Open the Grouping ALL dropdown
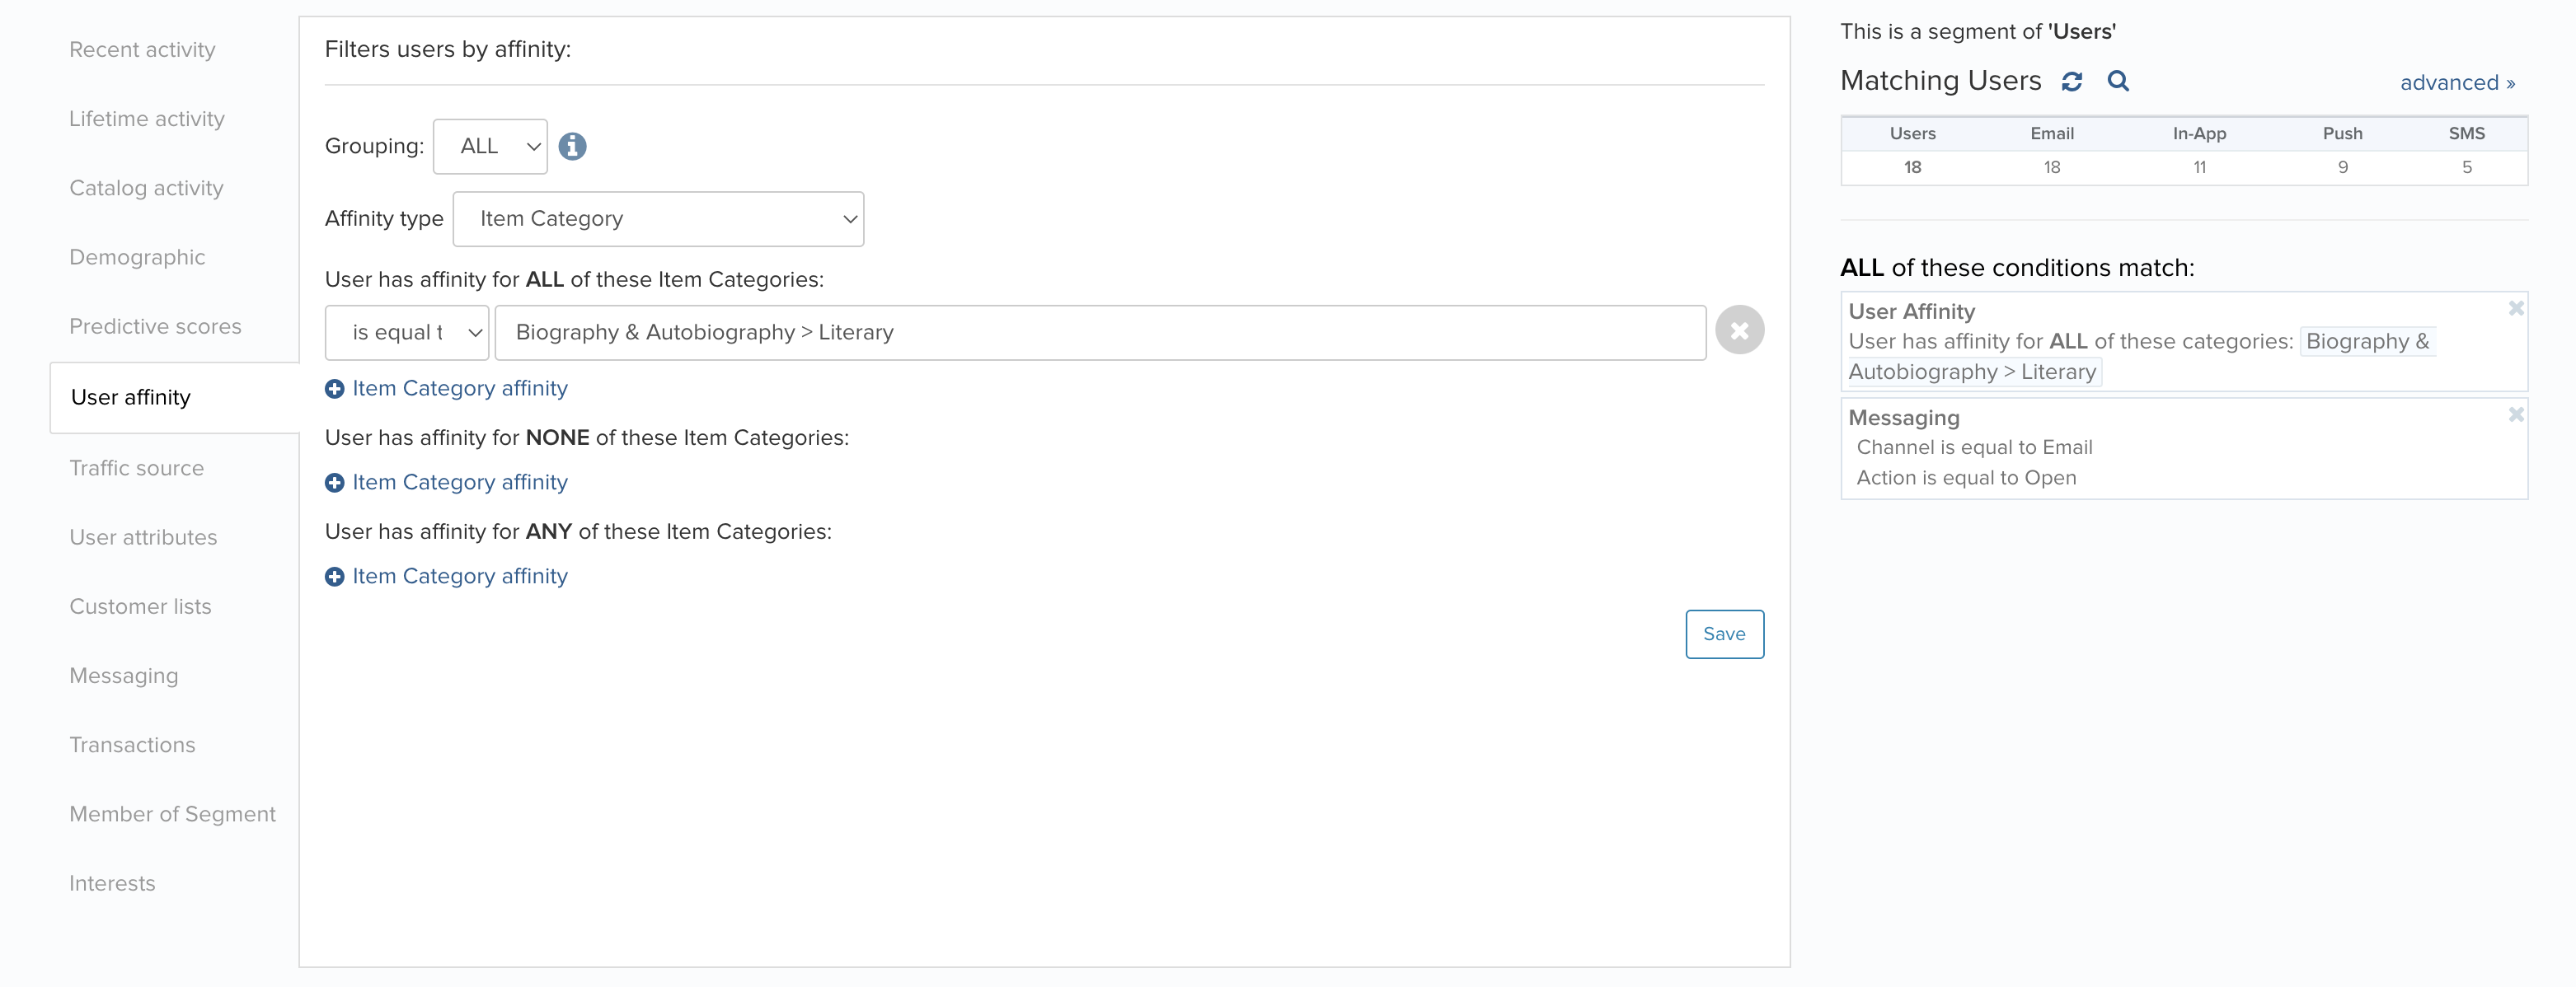This screenshot has width=2576, height=987. pos(490,146)
